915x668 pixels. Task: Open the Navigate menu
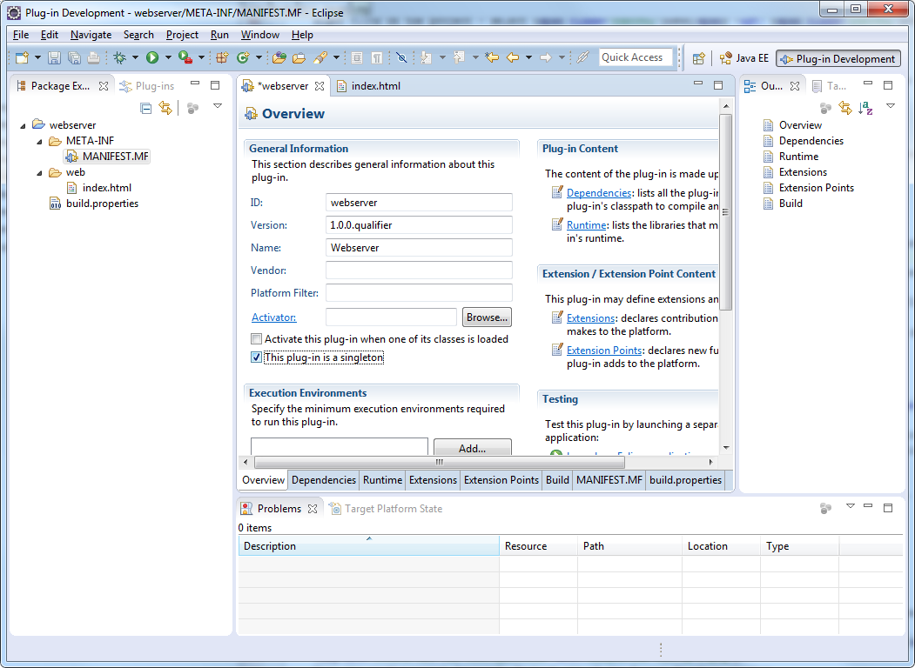click(x=91, y=35)
